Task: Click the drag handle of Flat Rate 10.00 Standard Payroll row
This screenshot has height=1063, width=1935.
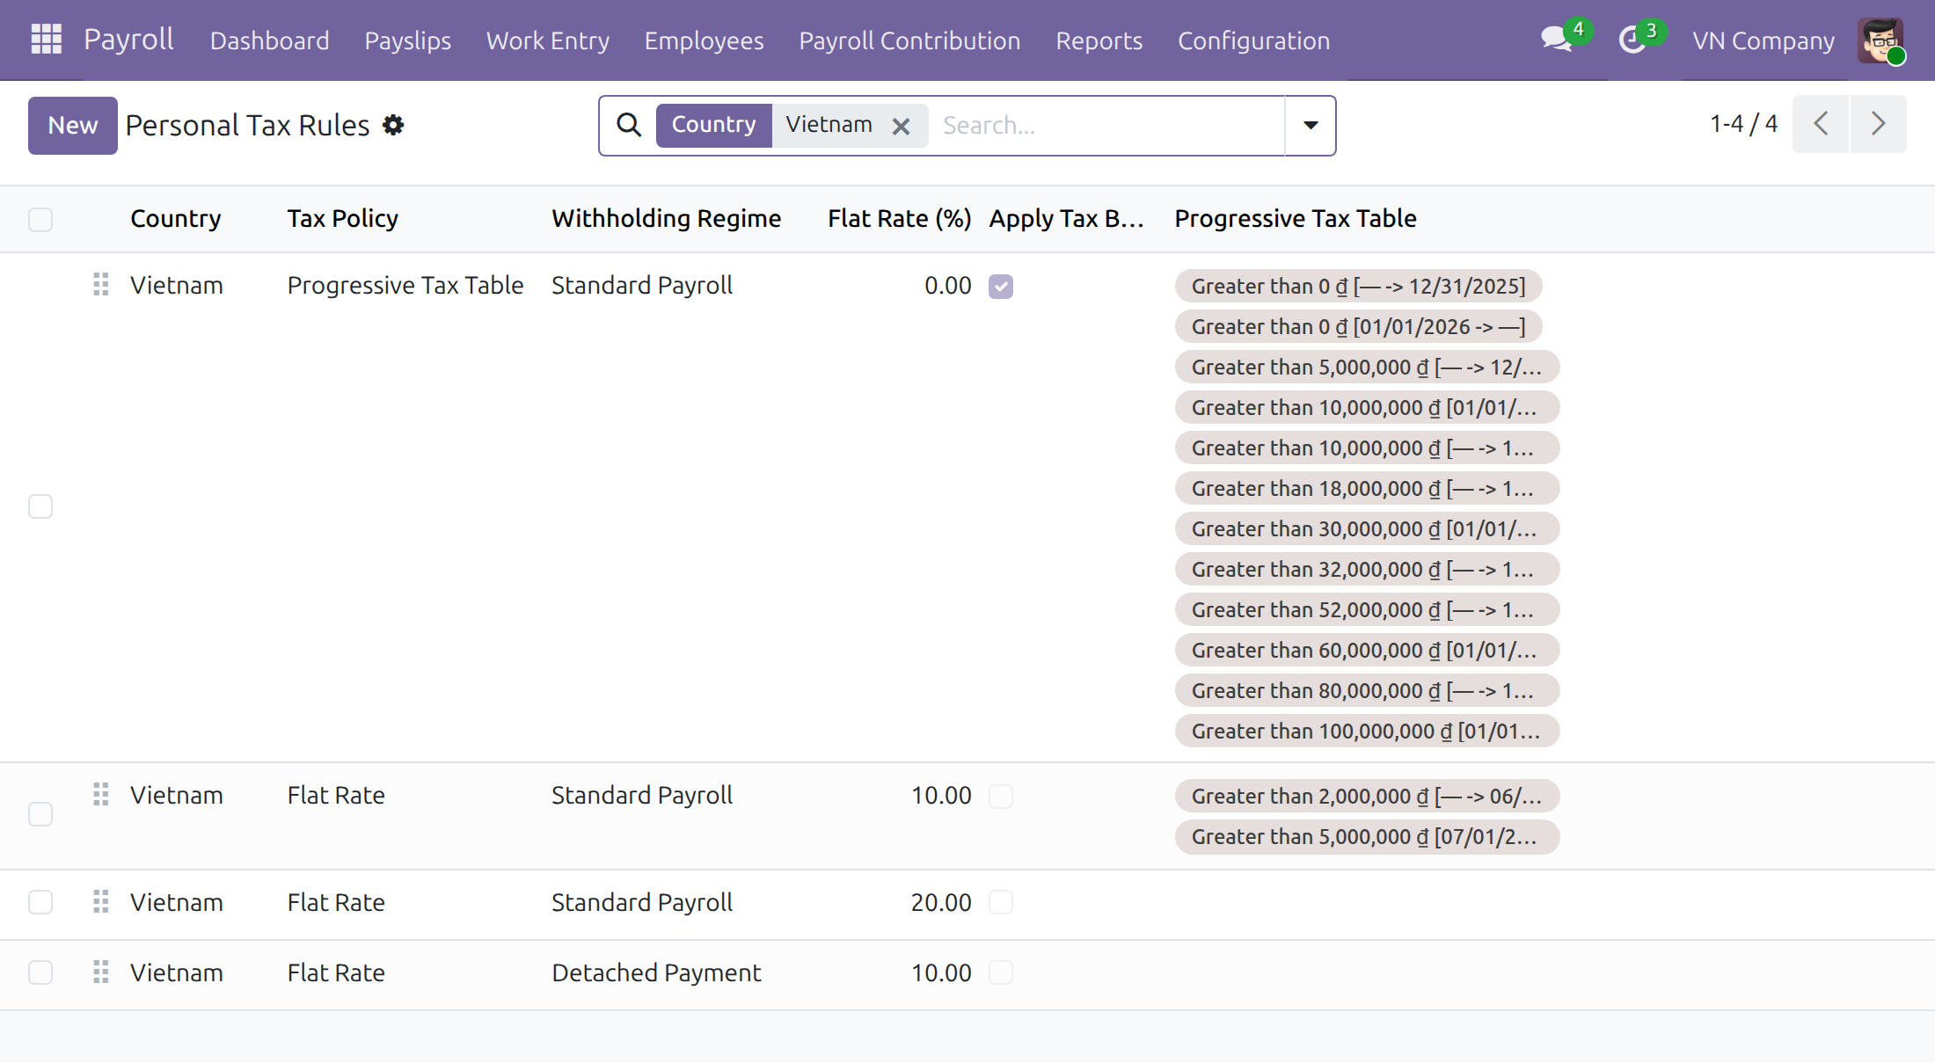Action: pyautogui.click(x=101, y=794)
